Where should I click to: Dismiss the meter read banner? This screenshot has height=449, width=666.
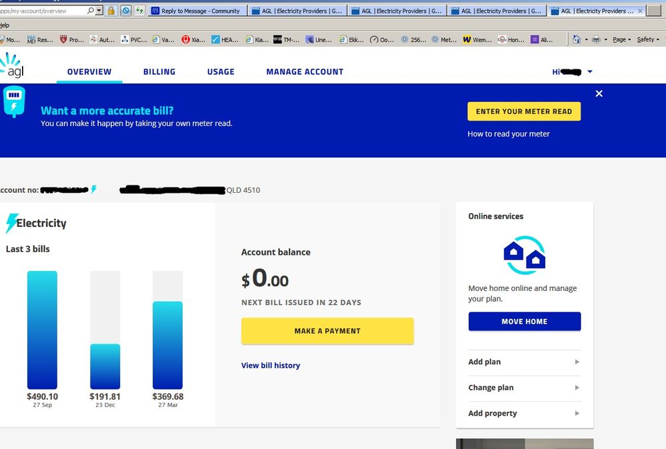coord(599,93)
